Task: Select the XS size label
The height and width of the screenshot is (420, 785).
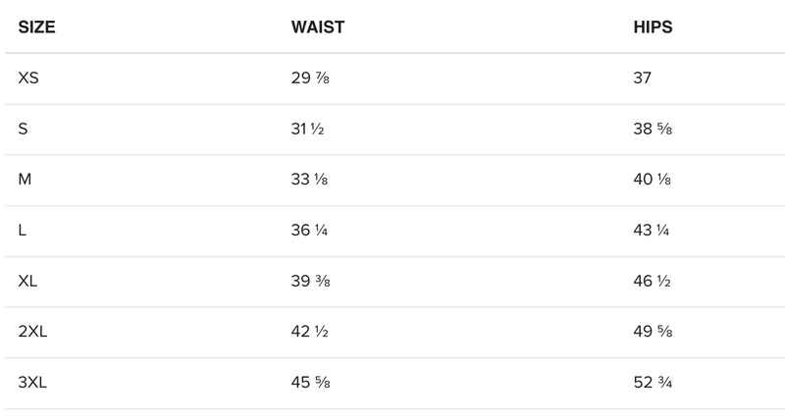Action: coord(28,78)
